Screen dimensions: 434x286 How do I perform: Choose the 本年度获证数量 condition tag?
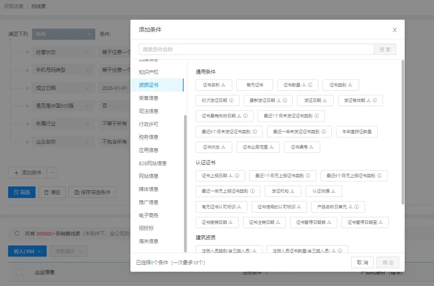pos(357,132)
